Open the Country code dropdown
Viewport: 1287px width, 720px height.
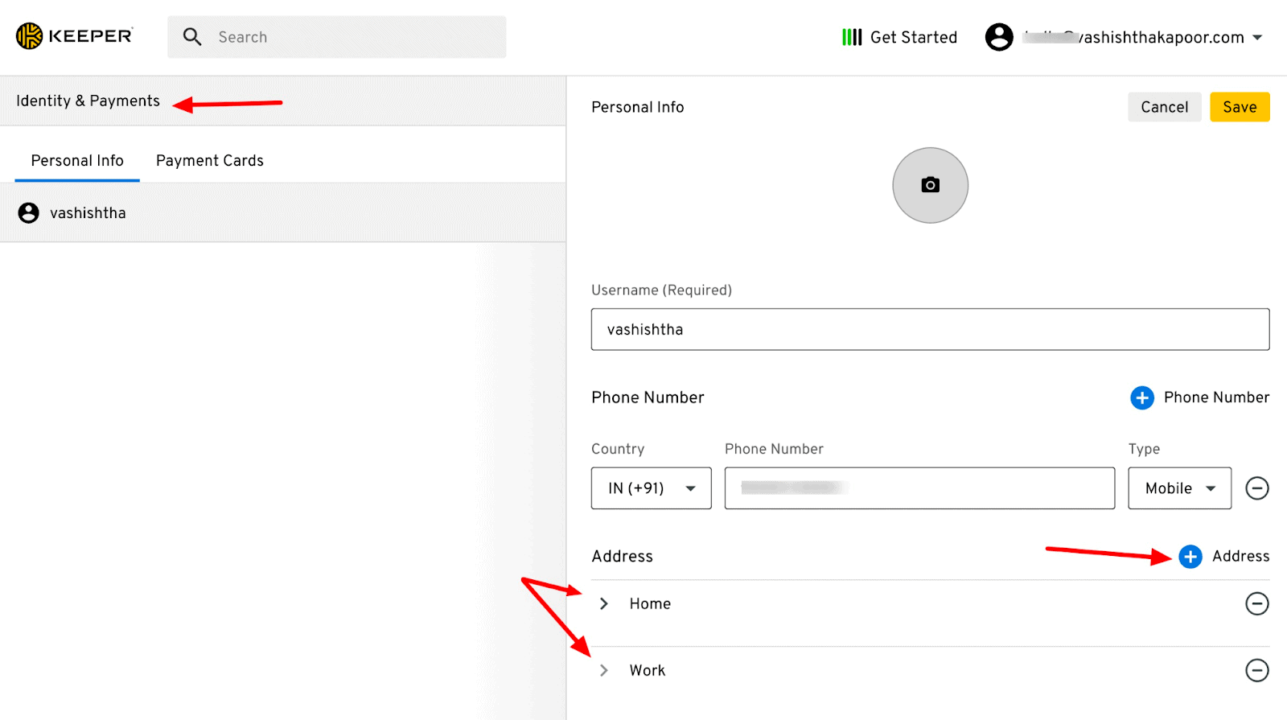pos(652,488)
